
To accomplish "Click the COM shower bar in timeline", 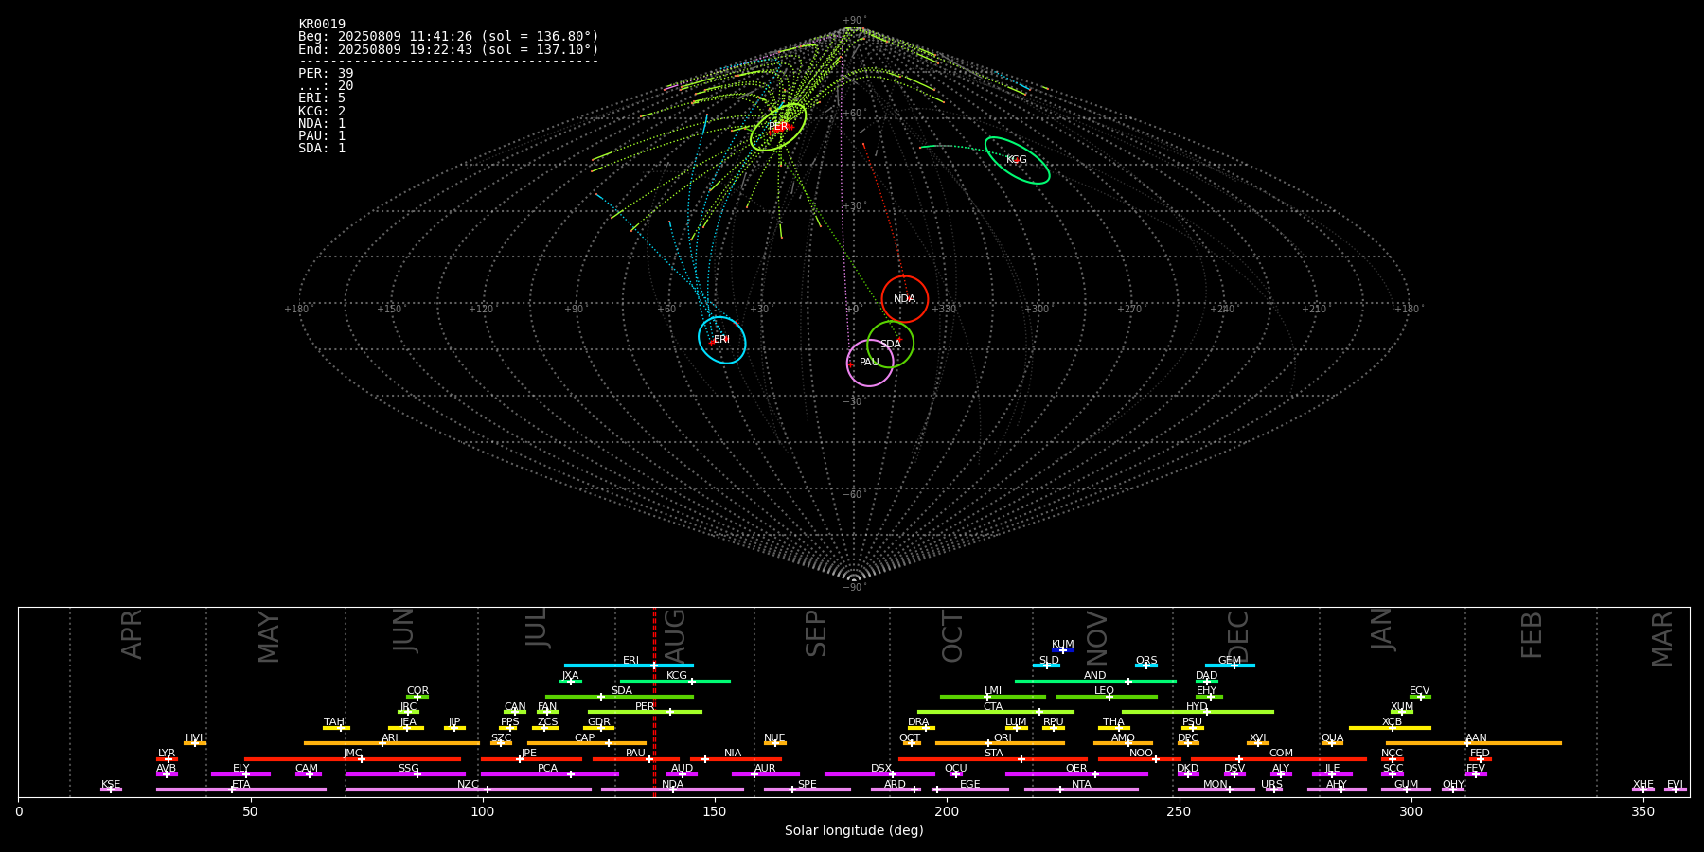I will tap(1278, 759).
